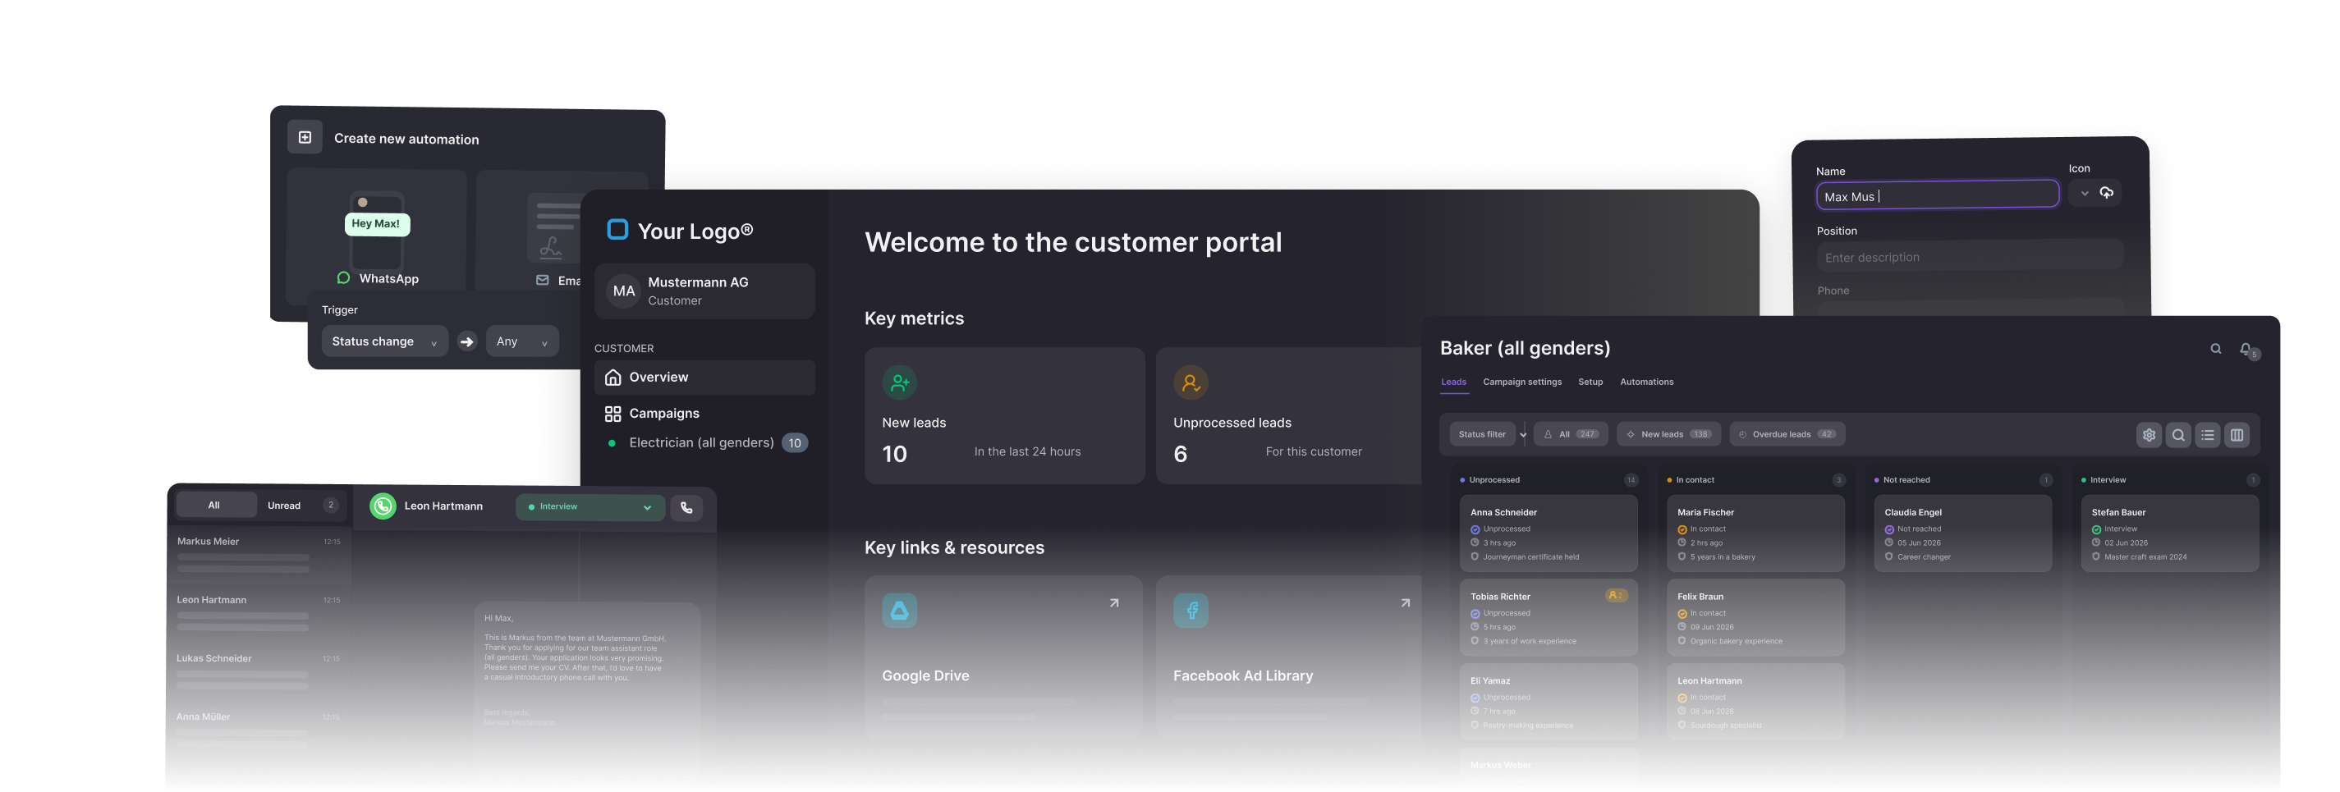Viewport: 2340px width, 792px height.
Task: Filter by Overdue leads 42
Action: point(1787,435)
